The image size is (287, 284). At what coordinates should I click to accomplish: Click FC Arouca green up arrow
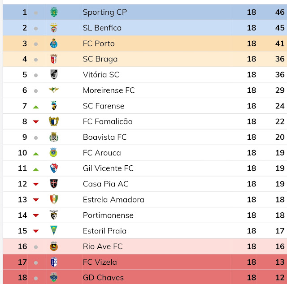tap(36, 153)
